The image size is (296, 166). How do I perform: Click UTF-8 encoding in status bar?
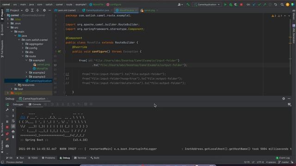(x=260, y=162)
